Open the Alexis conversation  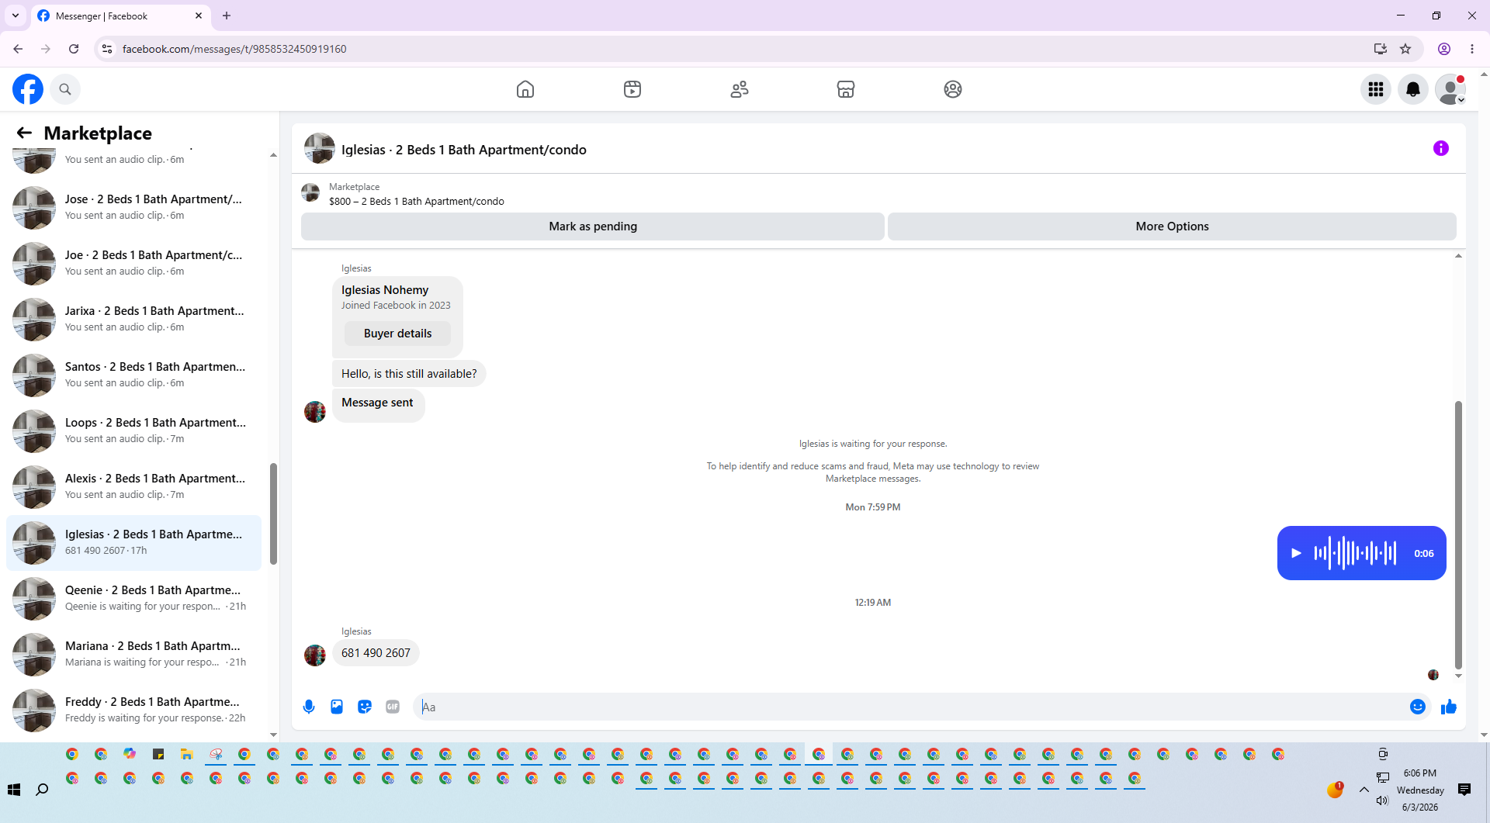[133, 486]
